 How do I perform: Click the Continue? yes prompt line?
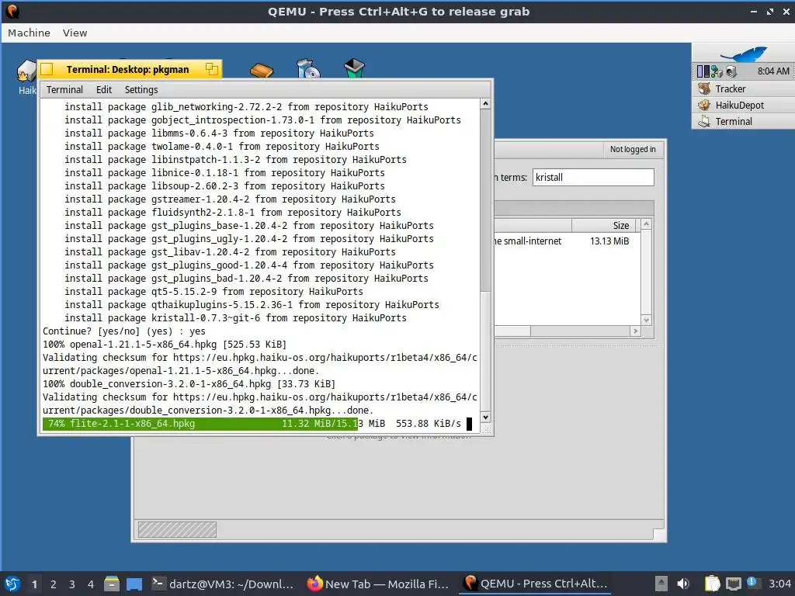123,331
